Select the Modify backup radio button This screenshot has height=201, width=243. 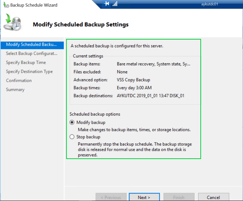pyautogui.click(x=72, y=123)
